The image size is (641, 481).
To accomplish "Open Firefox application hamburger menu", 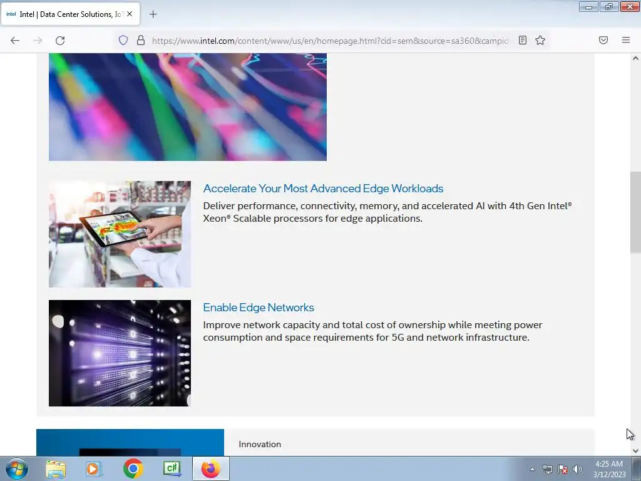I will click(626, 40).
